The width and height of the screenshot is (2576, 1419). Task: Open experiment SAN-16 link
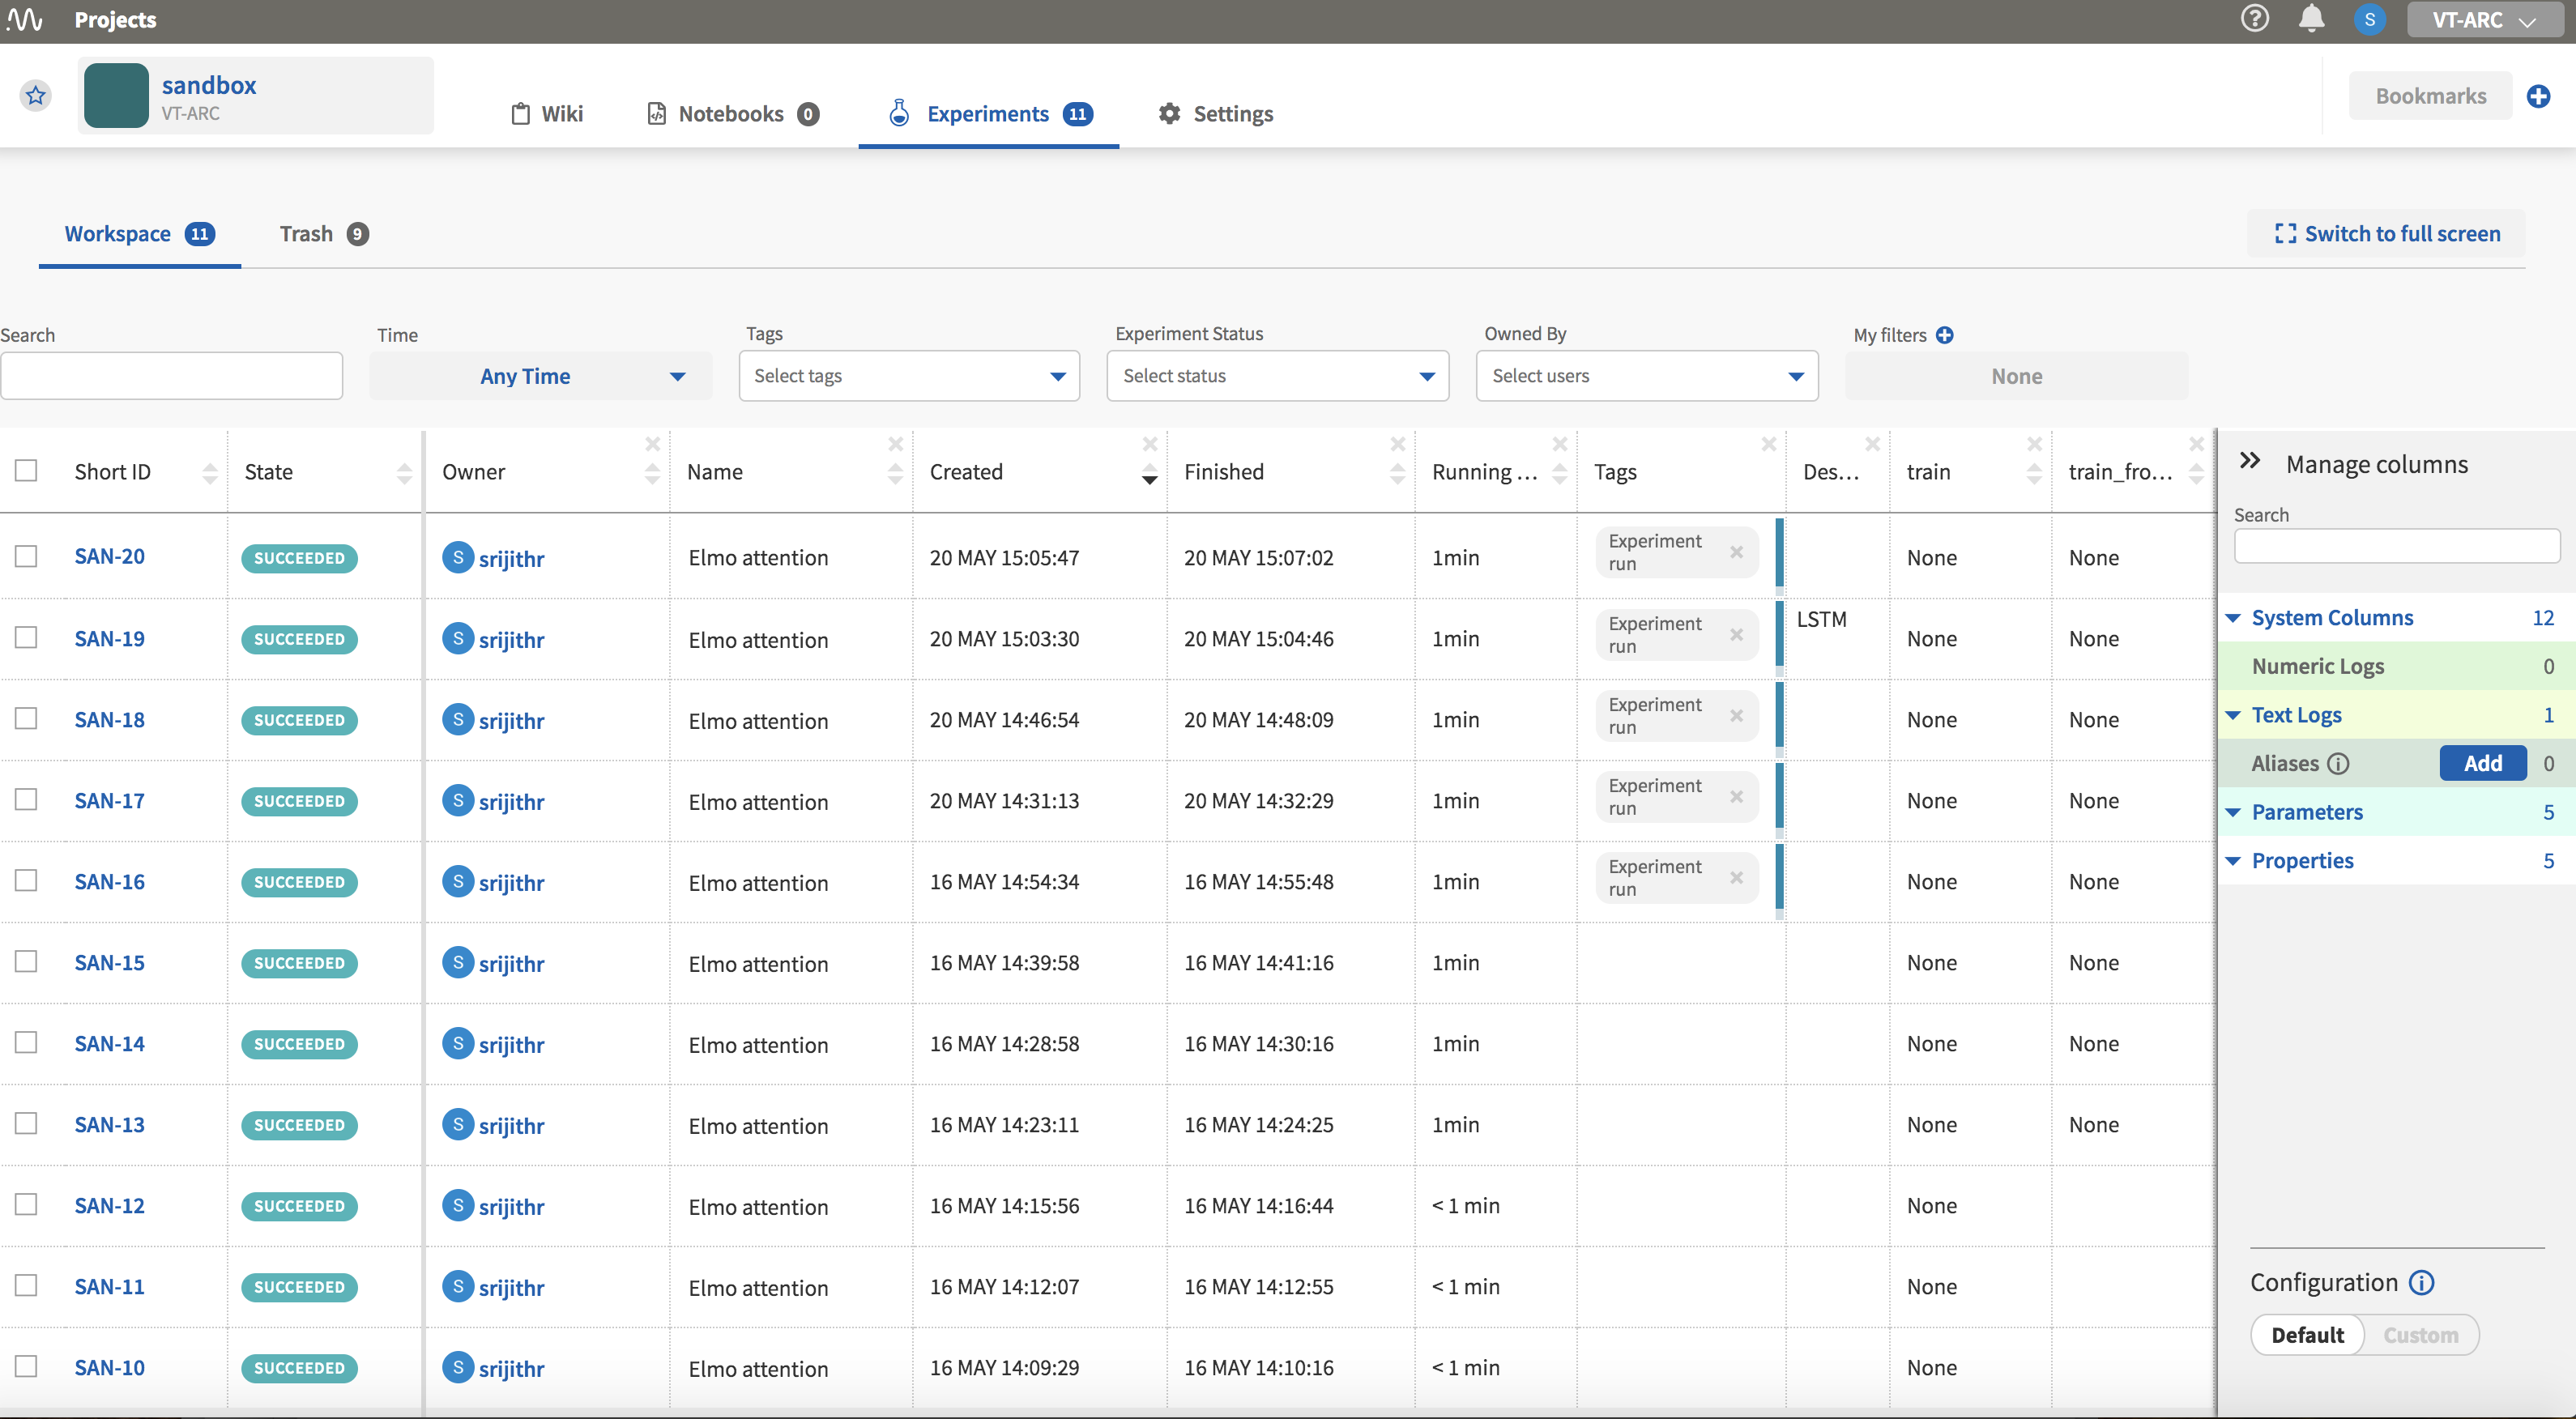[109, 881]
